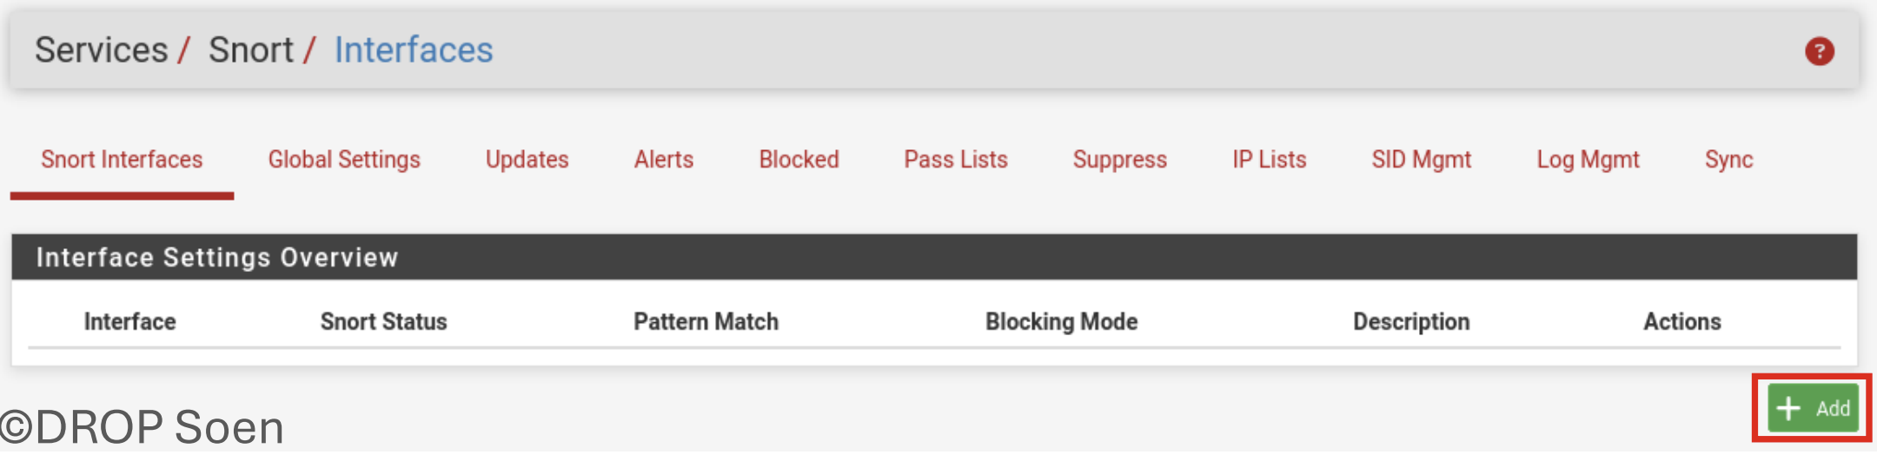Go to the SID Mgmt tab

(x=1421, y=160)
